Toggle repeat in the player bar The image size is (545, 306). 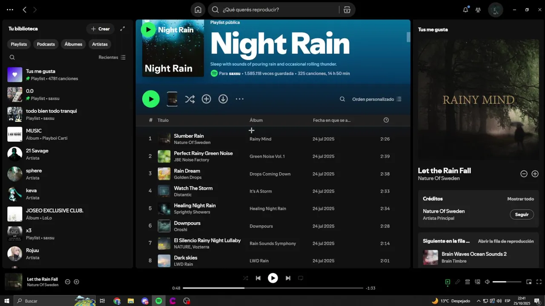[301, 278]
